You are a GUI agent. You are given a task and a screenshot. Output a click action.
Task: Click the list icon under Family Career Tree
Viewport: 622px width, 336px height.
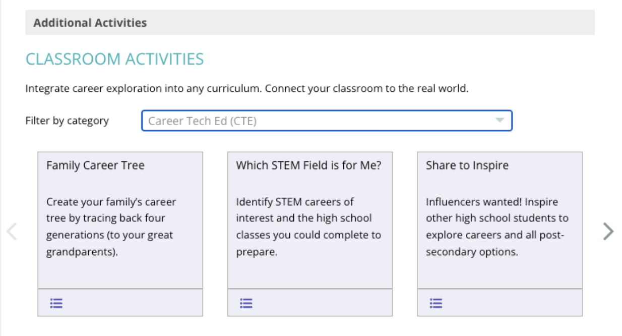point(56,303)
